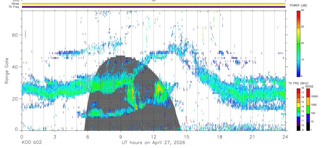
Task: Click the POWER (dB) color bar
Action: [x=299, y=43]
